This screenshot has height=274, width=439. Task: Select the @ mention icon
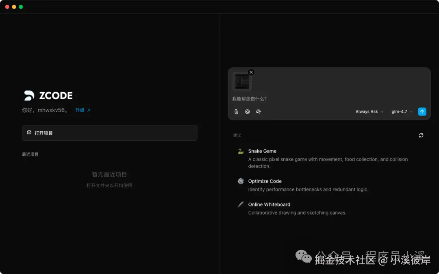[x=247, y=111]
